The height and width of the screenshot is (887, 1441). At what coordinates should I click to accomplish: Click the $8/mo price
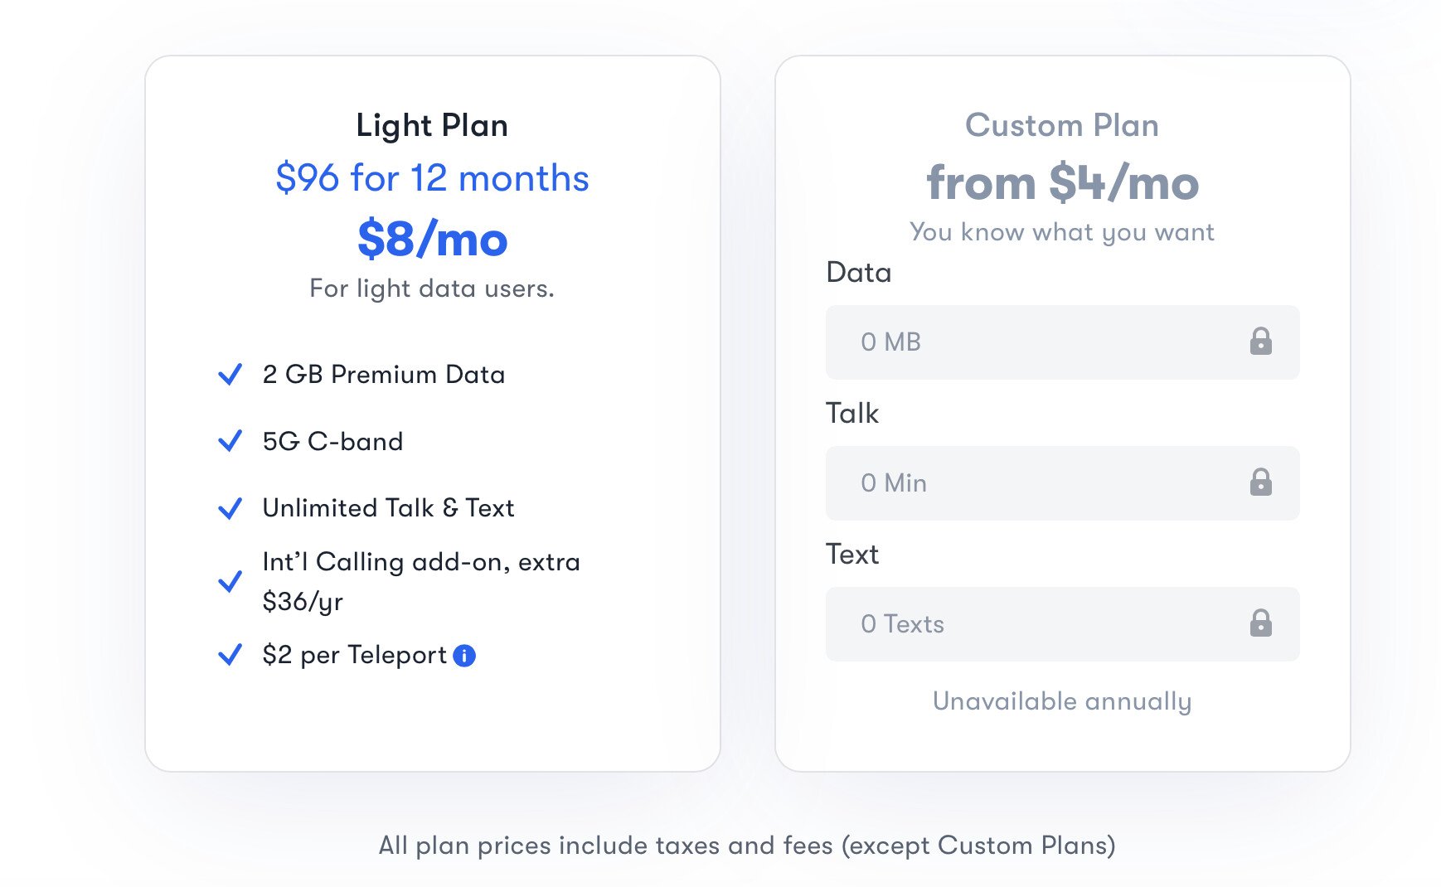pyautogui.click(x=432, y=239)
